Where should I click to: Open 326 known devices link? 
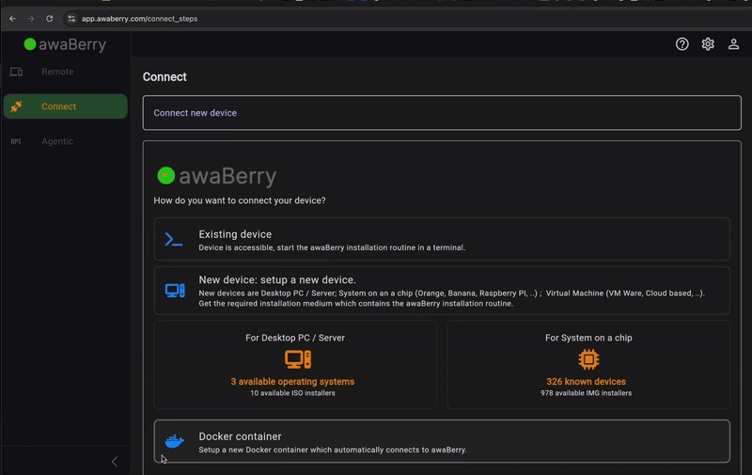point(586,382)
